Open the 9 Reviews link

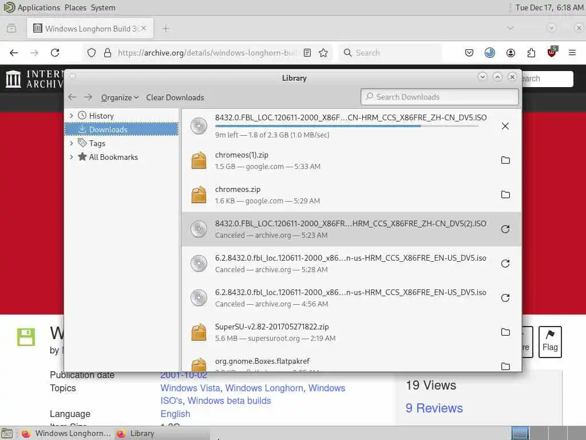coord(434,408)
